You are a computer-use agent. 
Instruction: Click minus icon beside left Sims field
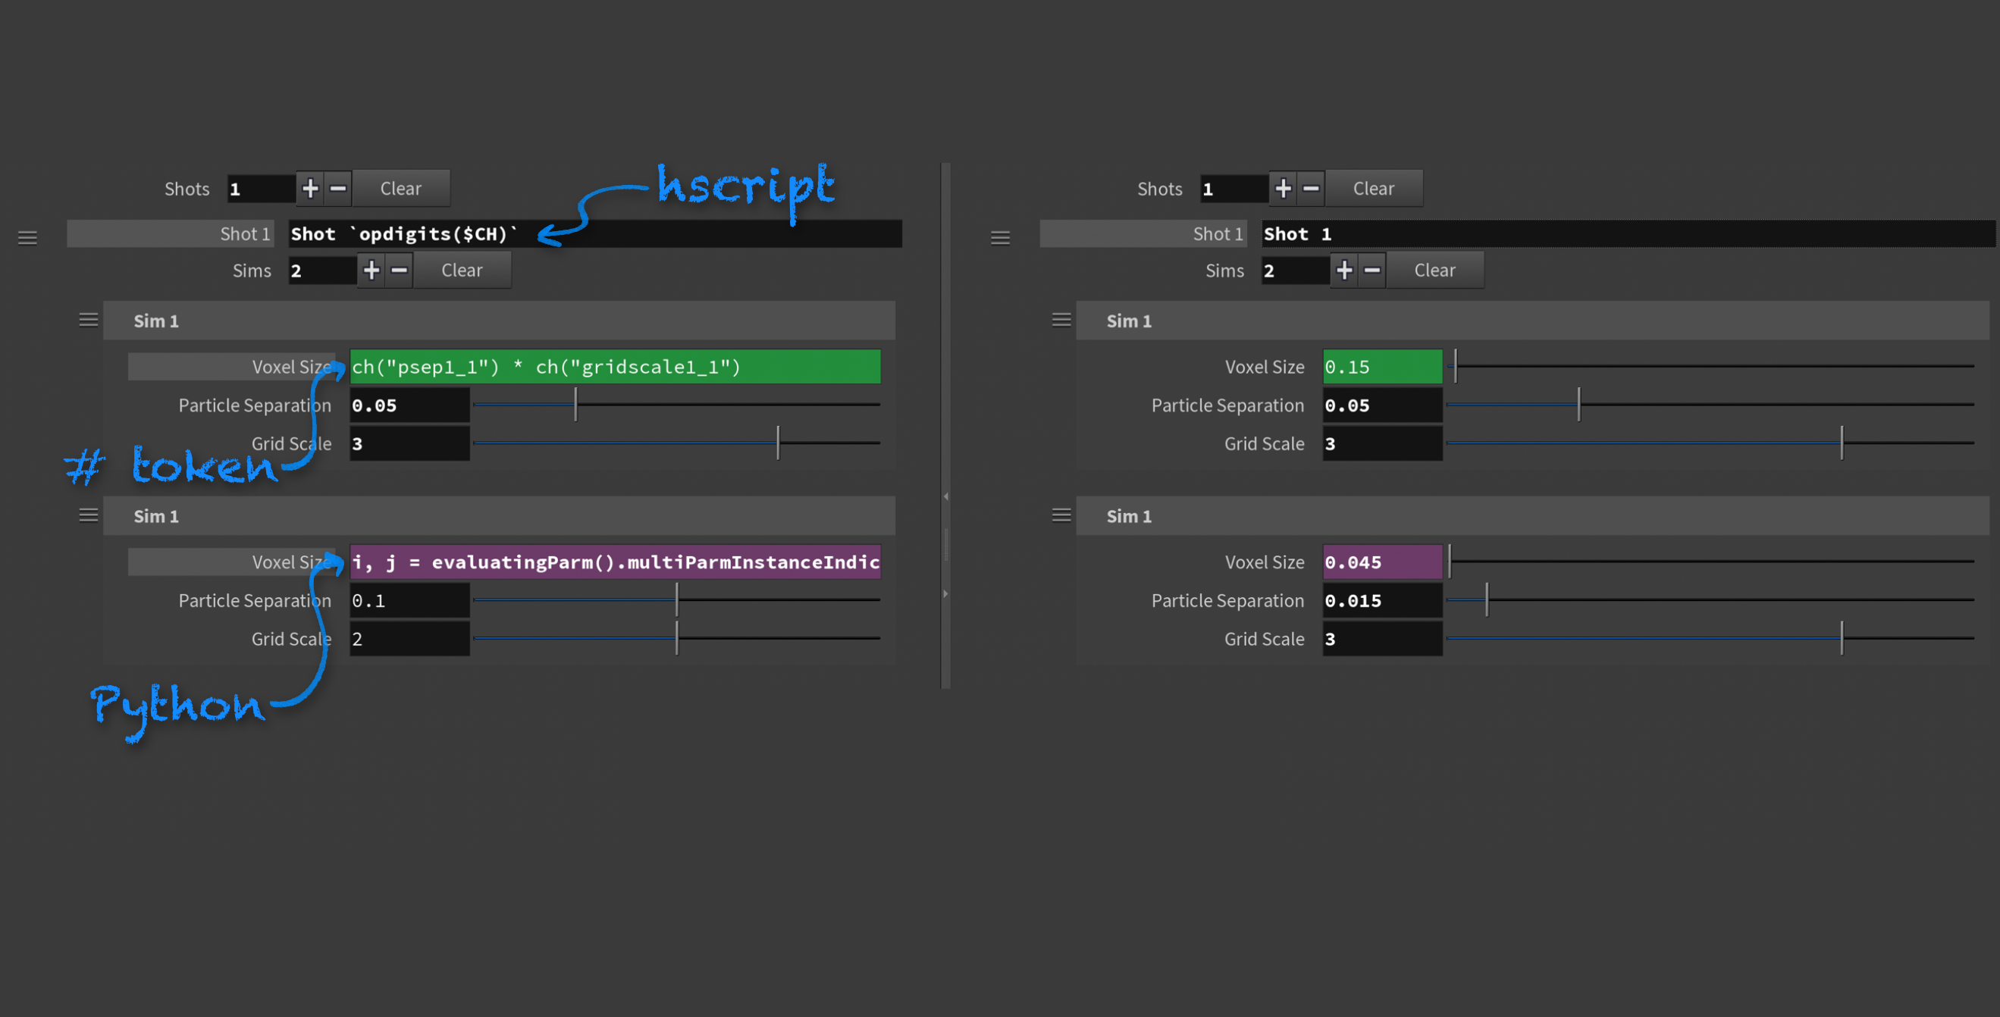coord(399,271)
